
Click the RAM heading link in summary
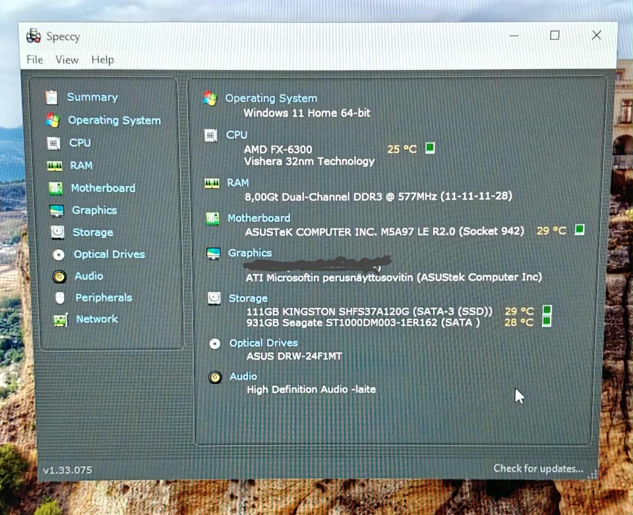[238, 183]
